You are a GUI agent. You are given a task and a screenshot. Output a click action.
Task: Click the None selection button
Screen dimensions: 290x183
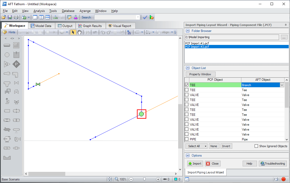[214, 146]
